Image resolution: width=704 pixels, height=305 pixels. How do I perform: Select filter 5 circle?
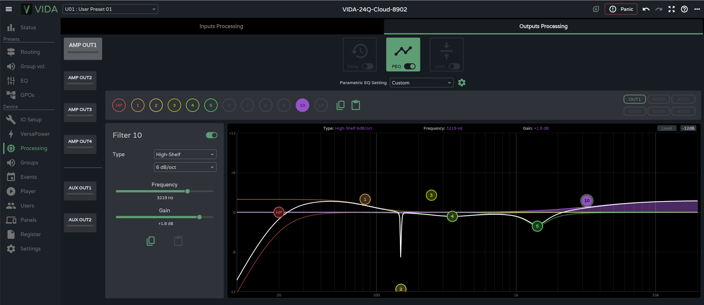(211, 105)
